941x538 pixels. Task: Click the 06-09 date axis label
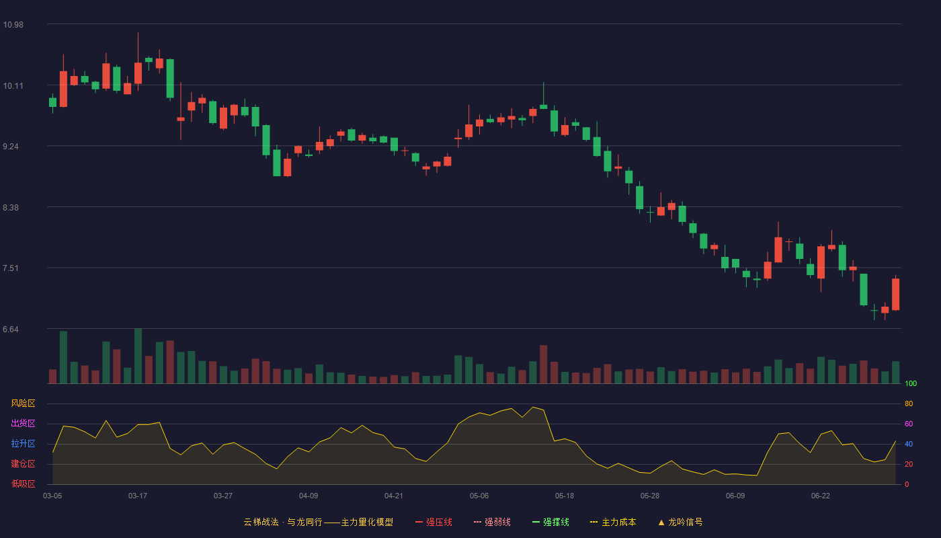735,496
